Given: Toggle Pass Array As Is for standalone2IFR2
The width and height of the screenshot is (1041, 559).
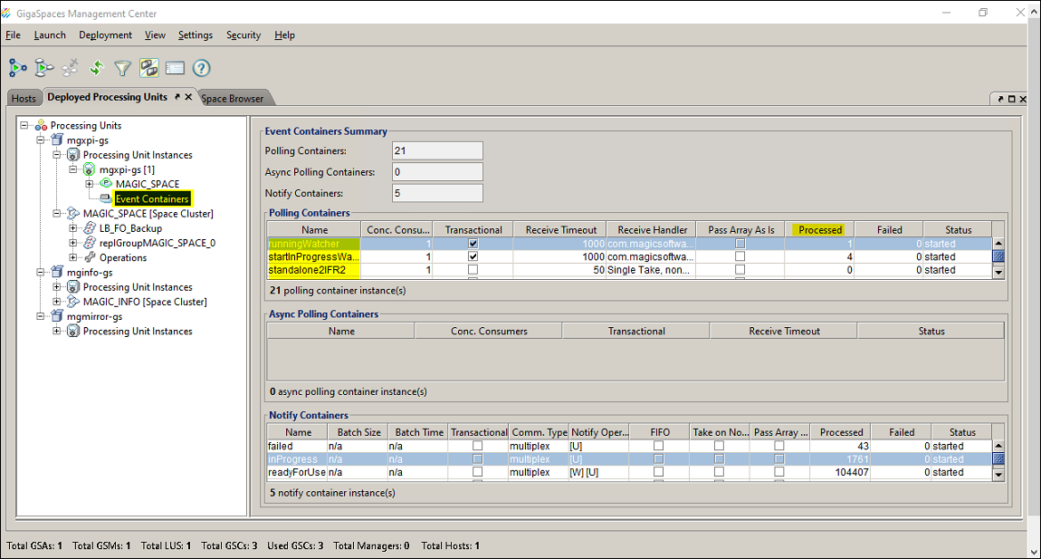Looking at the screenshot, I should pos(740,270).
